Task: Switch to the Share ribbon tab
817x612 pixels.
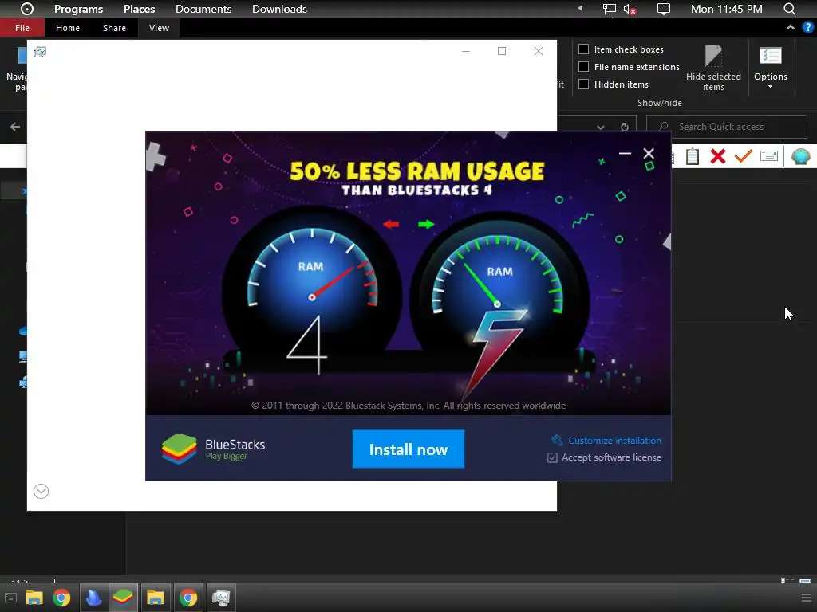Action: (114, 28)
